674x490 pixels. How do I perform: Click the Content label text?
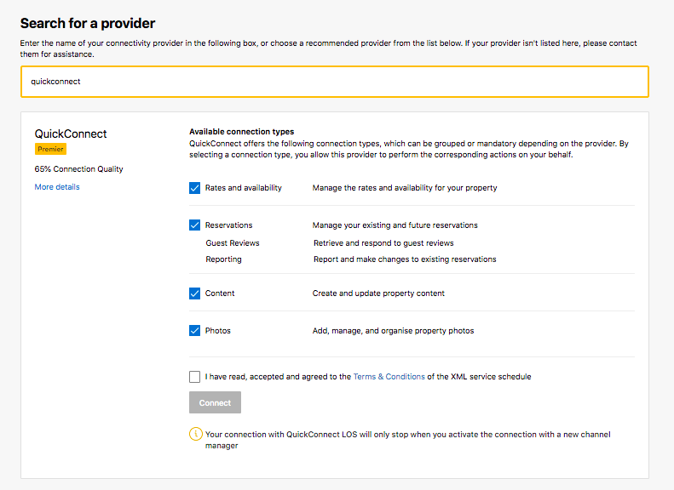(220, 293)
